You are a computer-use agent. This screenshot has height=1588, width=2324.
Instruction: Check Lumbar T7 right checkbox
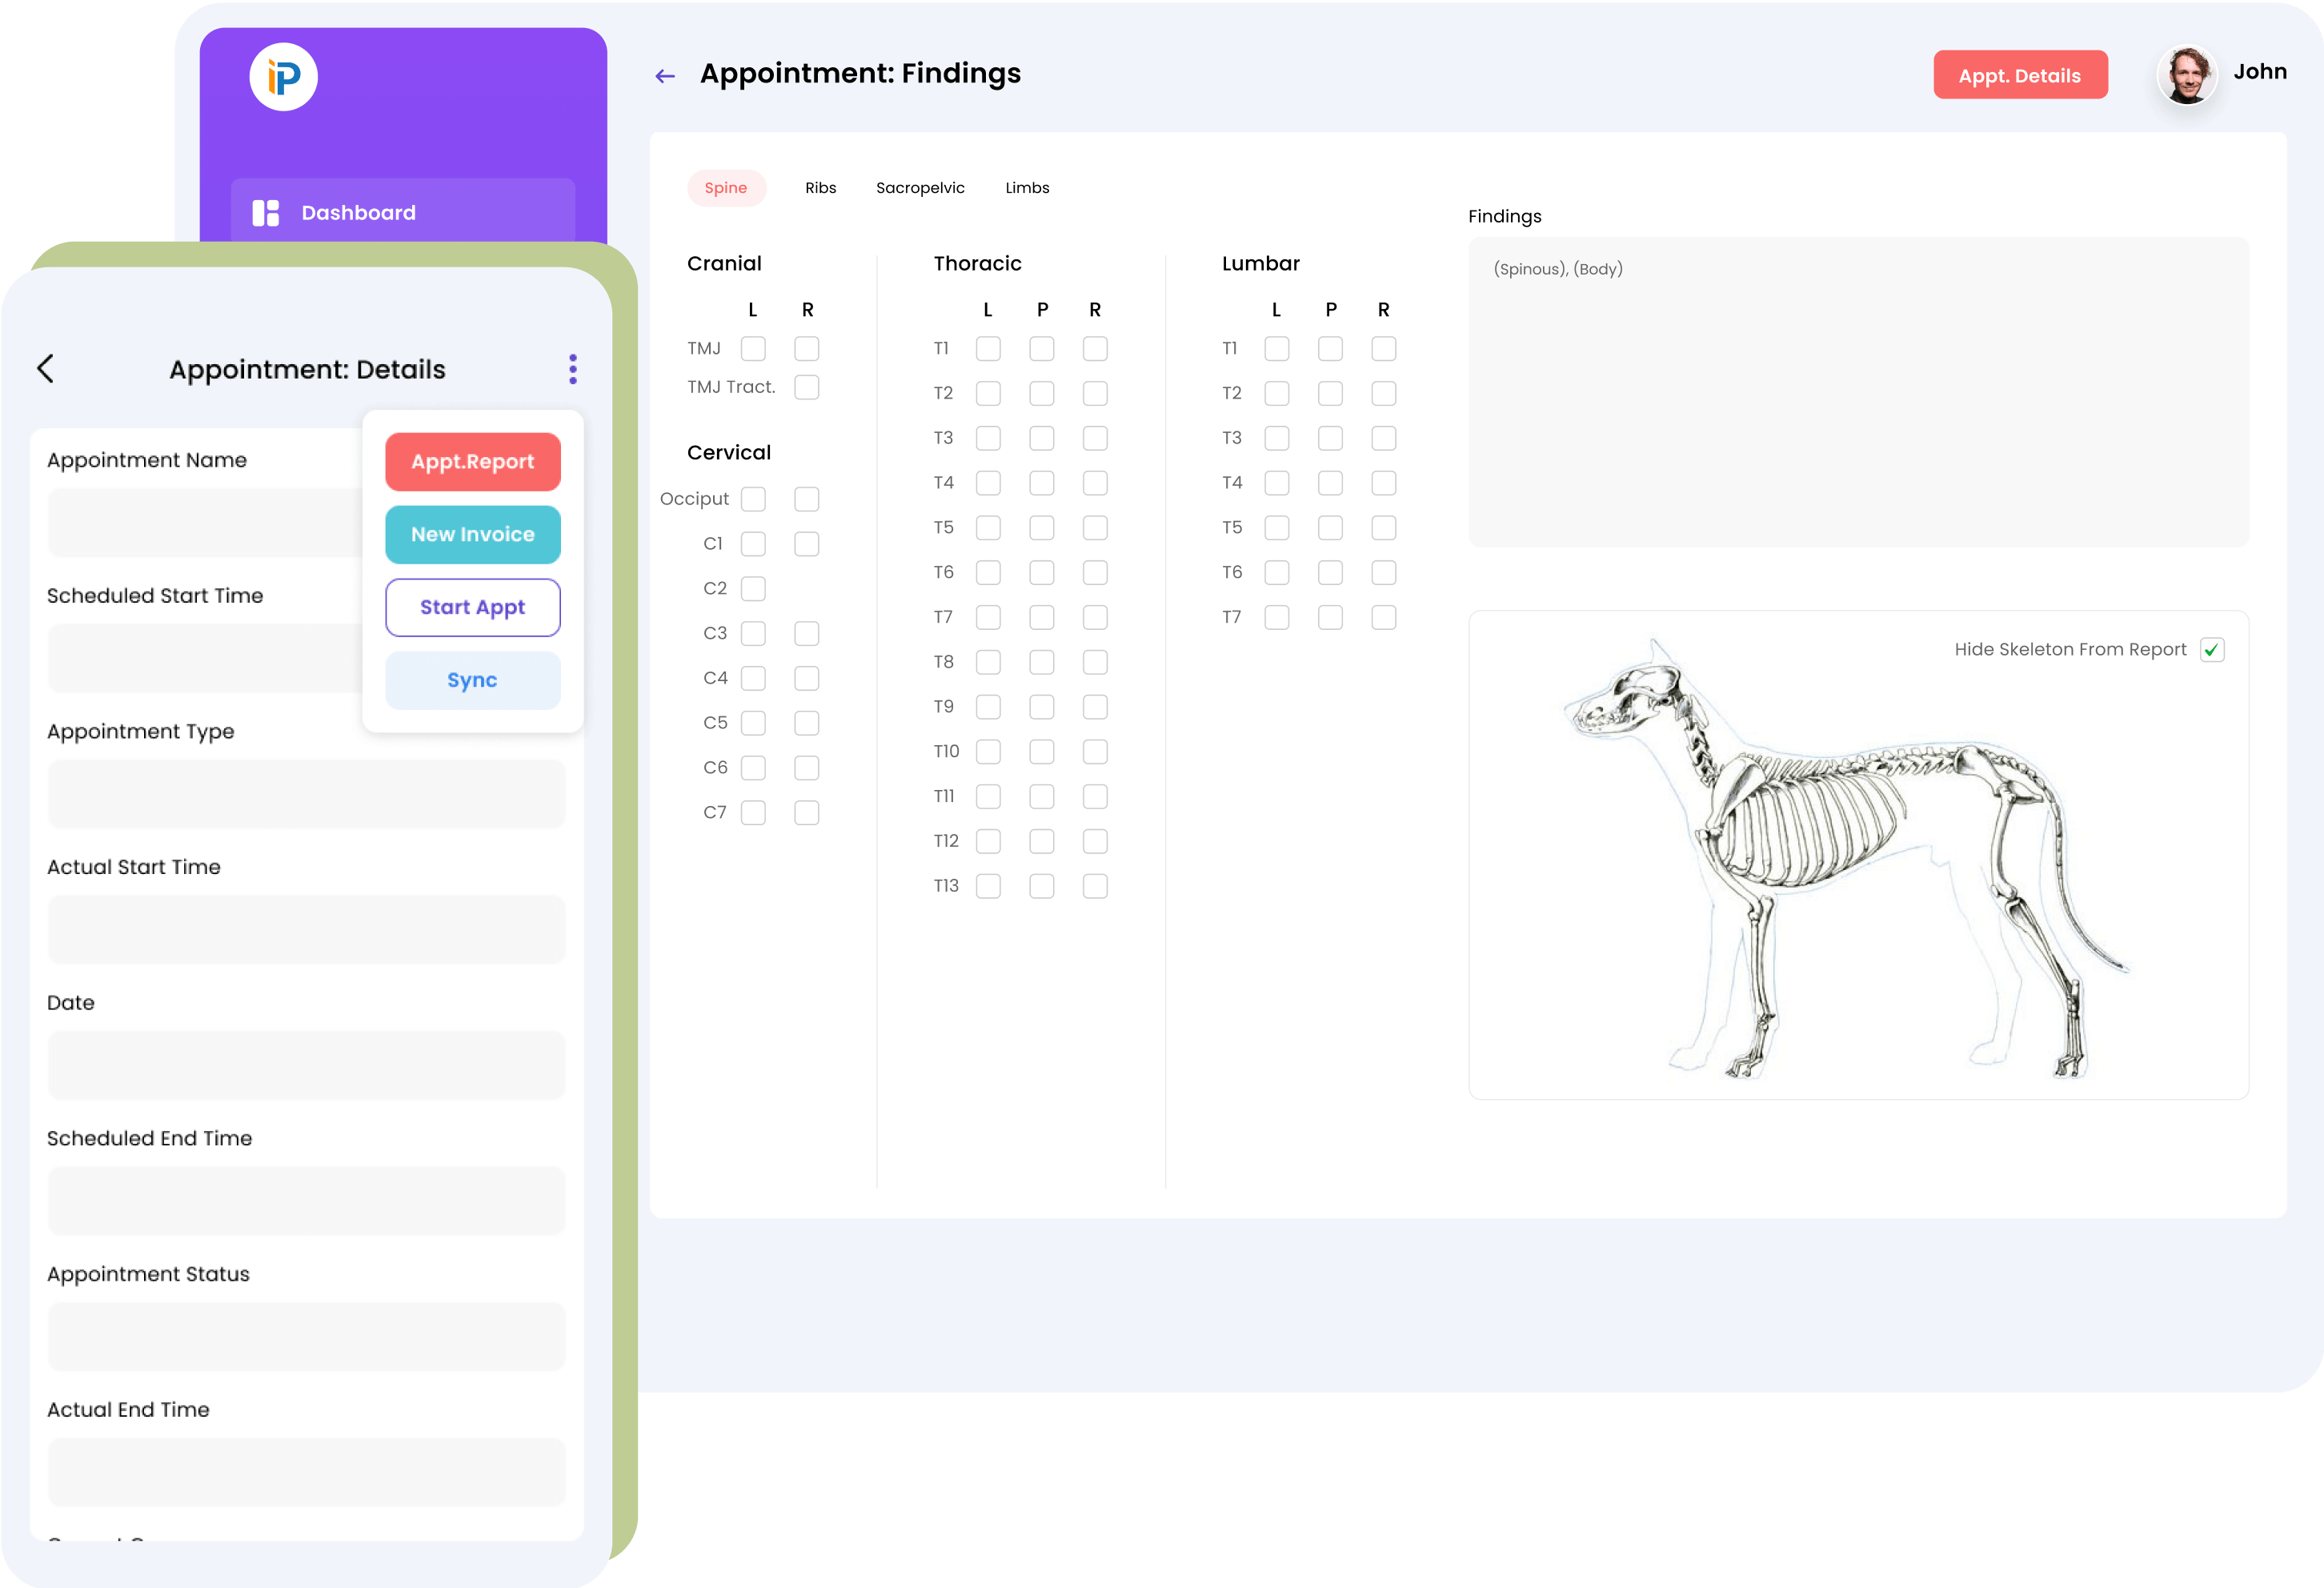tap(1383, 617)
